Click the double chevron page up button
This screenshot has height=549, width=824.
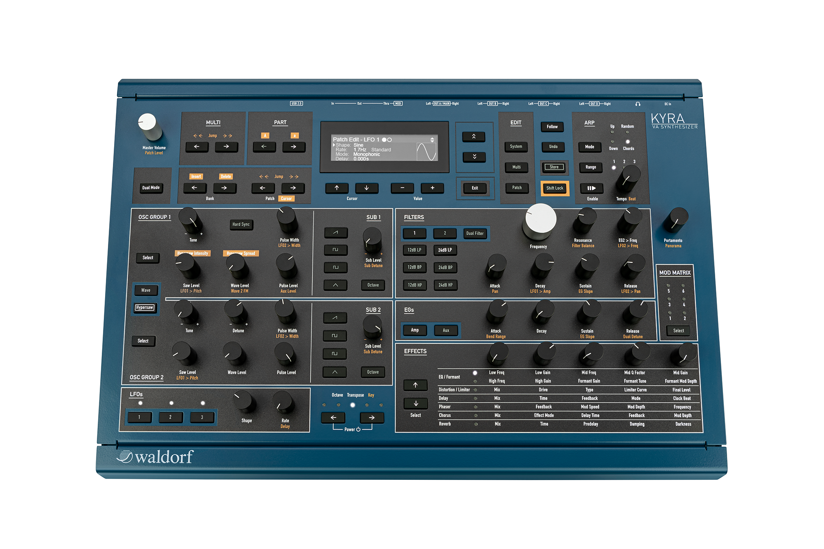[x=474, y=136]
